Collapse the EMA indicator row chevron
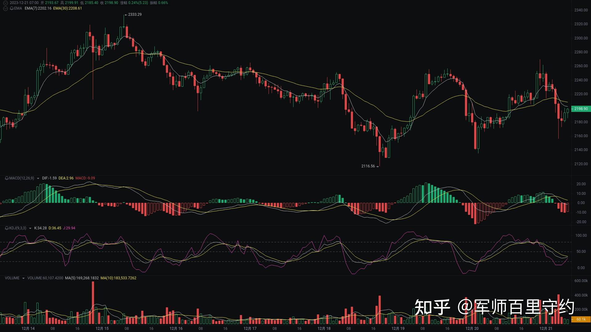This screenshot has height=332, width=591. click(6, 8)
